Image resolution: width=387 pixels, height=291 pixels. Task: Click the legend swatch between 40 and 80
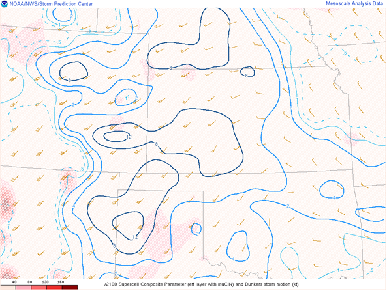[23, 287]
